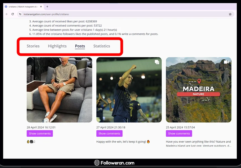This screenshot has height=168, width=241.
Task: Click the multi-image carousel icon on second post
Action: (157, 62)
